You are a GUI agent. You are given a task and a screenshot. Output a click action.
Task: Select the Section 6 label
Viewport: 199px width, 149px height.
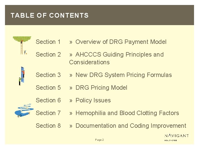pyautogui.click(x=48, y=100)
